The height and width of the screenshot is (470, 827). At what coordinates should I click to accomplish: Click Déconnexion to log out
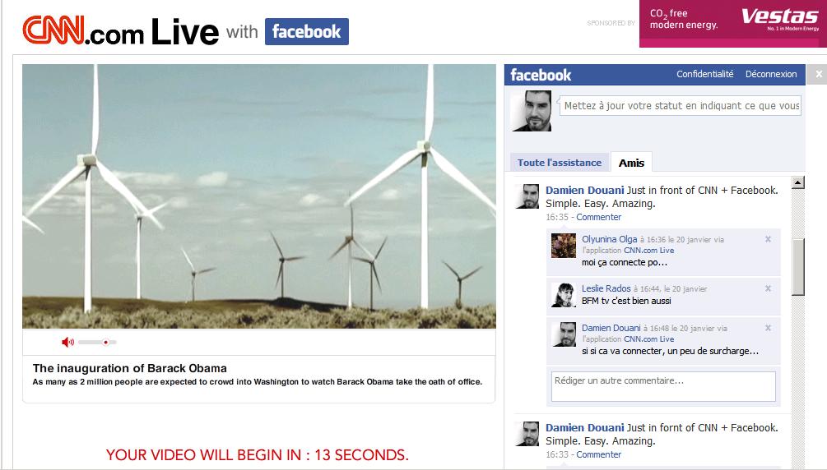pyautogui.click(x=770, y=74)
